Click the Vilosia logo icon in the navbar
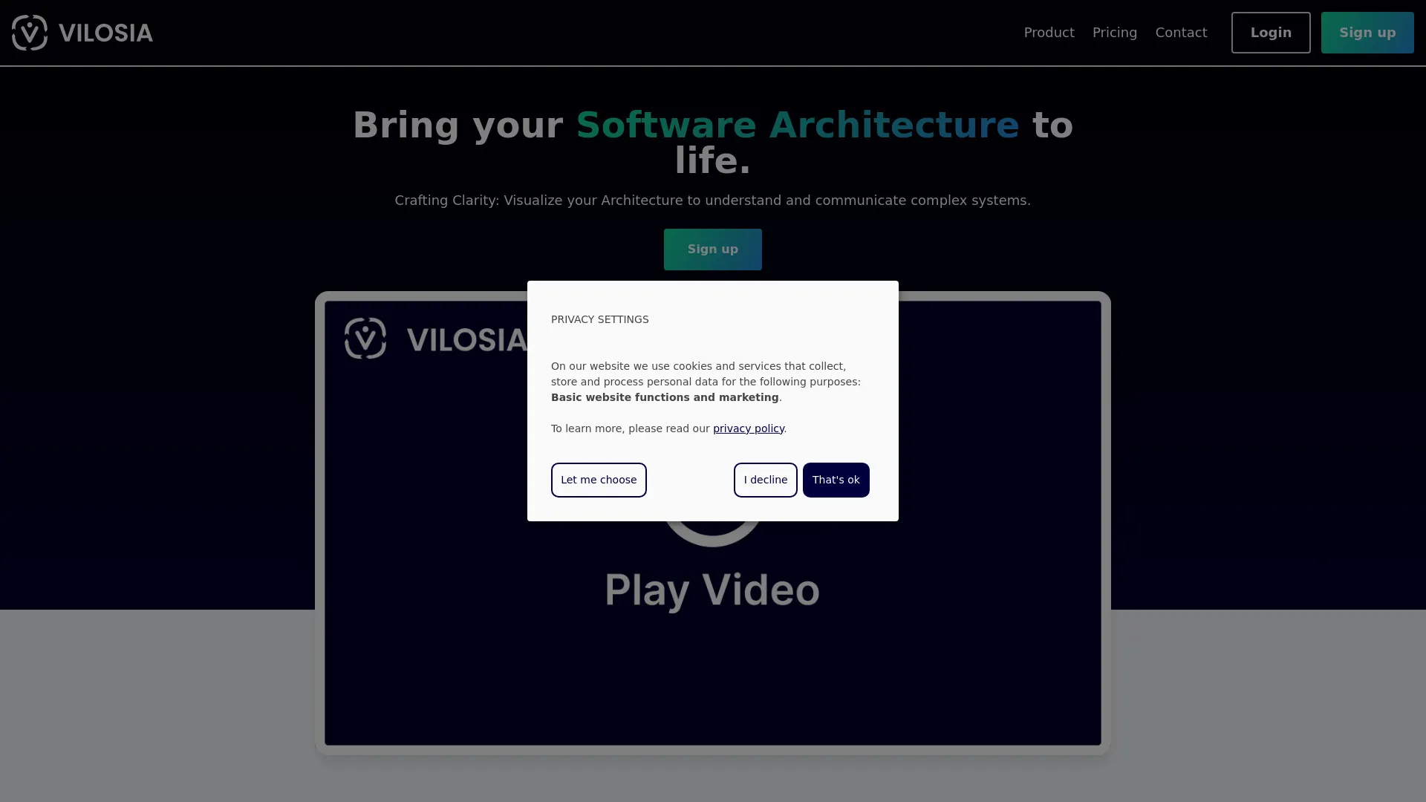1426x802 pixels. (30, 33)
